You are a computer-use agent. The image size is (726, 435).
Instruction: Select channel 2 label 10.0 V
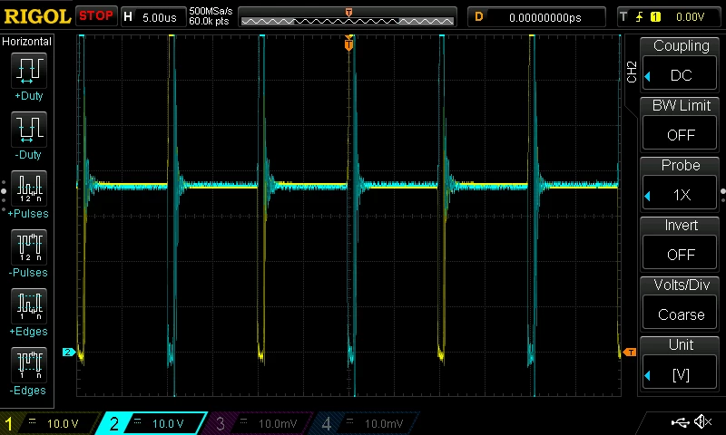click(168, 423)
